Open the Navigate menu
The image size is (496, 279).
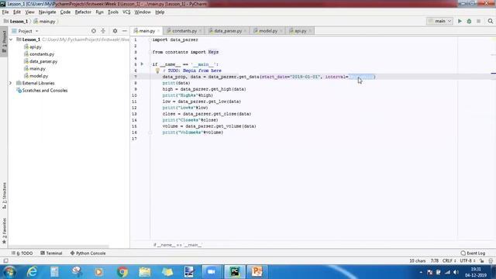pyautogui.click(x=47, y=12)
